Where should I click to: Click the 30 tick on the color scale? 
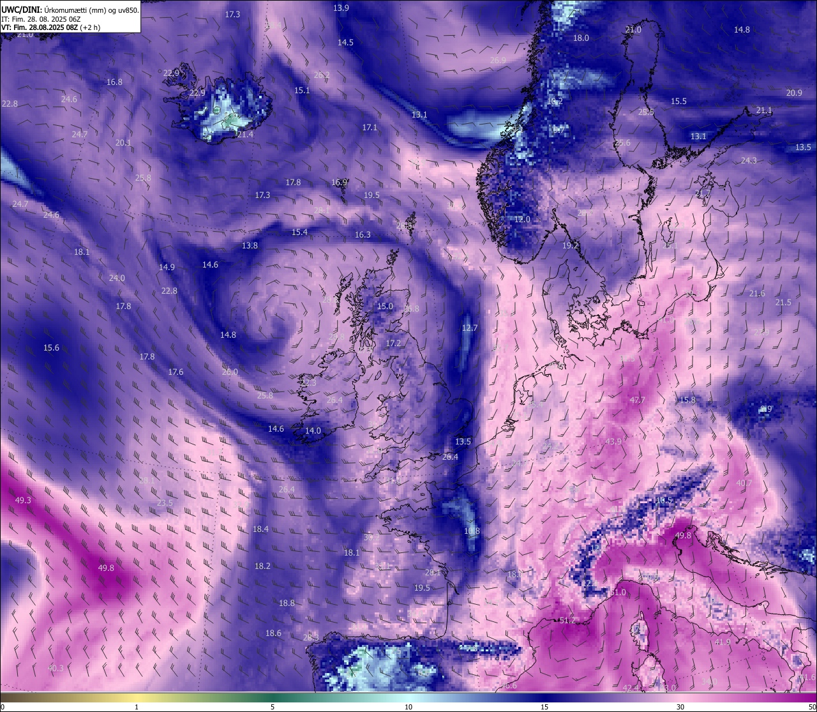coord(680,706)
